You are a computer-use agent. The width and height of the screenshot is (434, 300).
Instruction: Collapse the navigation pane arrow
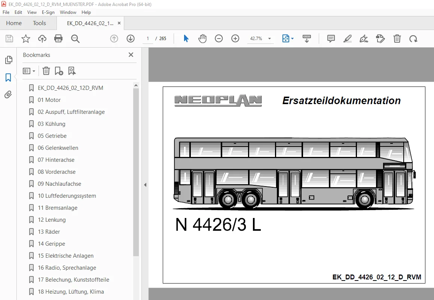145,185
